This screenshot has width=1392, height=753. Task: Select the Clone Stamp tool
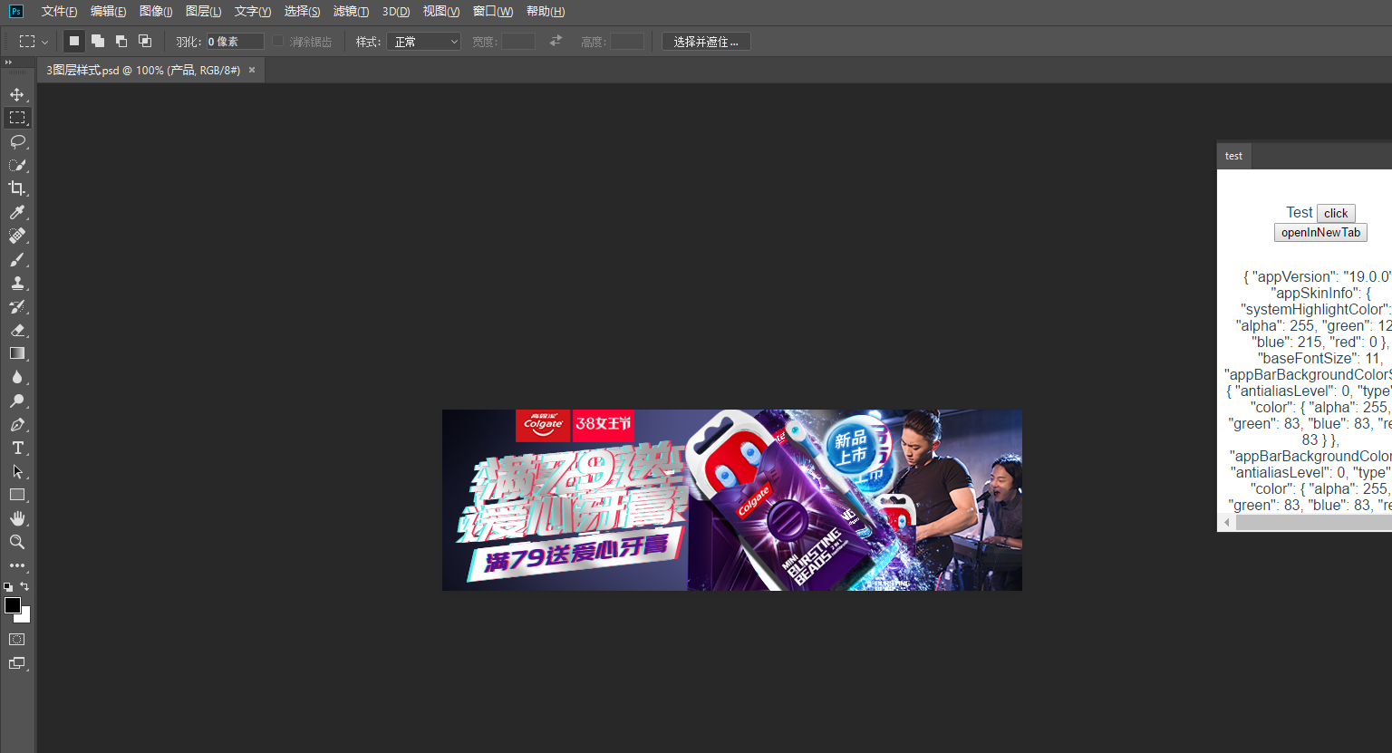[x=17, y=283]
